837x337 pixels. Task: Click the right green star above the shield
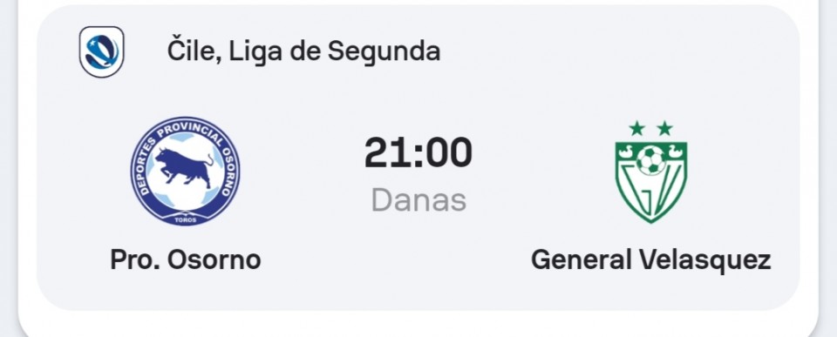click(x=664, y=129)
